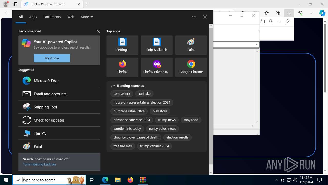Switch to the Documents search tab
This screenshot has width=328, height=185.
point(52,17)
